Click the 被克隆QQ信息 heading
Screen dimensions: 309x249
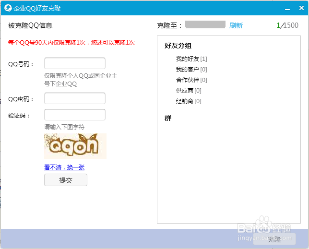tap(30, 25)
